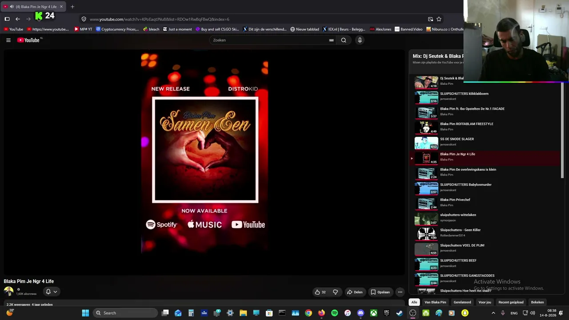Open the browser sidebar panel button
Image resolution: width=569 pixels, height=320 pixels.
7,19
